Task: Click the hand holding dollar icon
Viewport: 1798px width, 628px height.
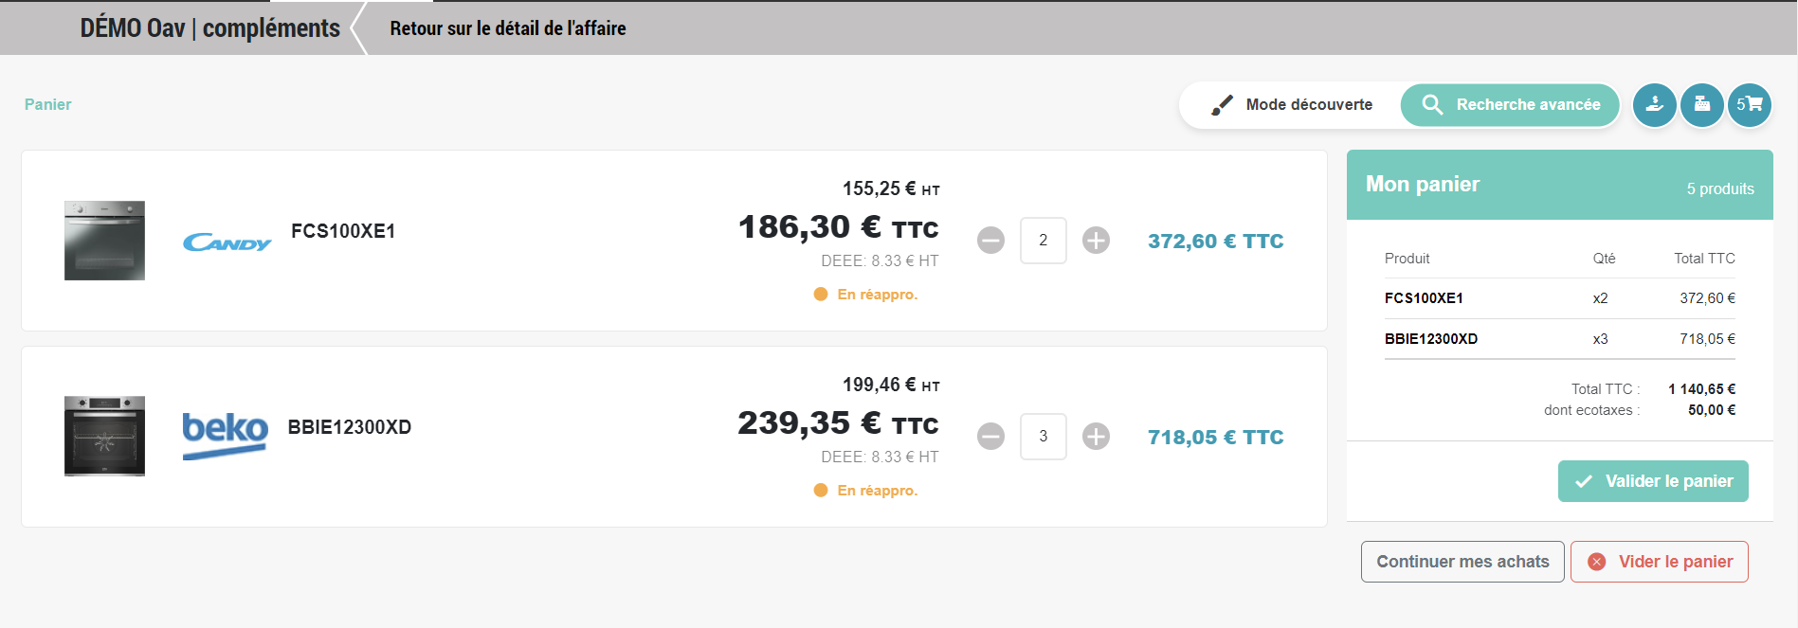Action: pyautogui.click(x=1654, y=105)
